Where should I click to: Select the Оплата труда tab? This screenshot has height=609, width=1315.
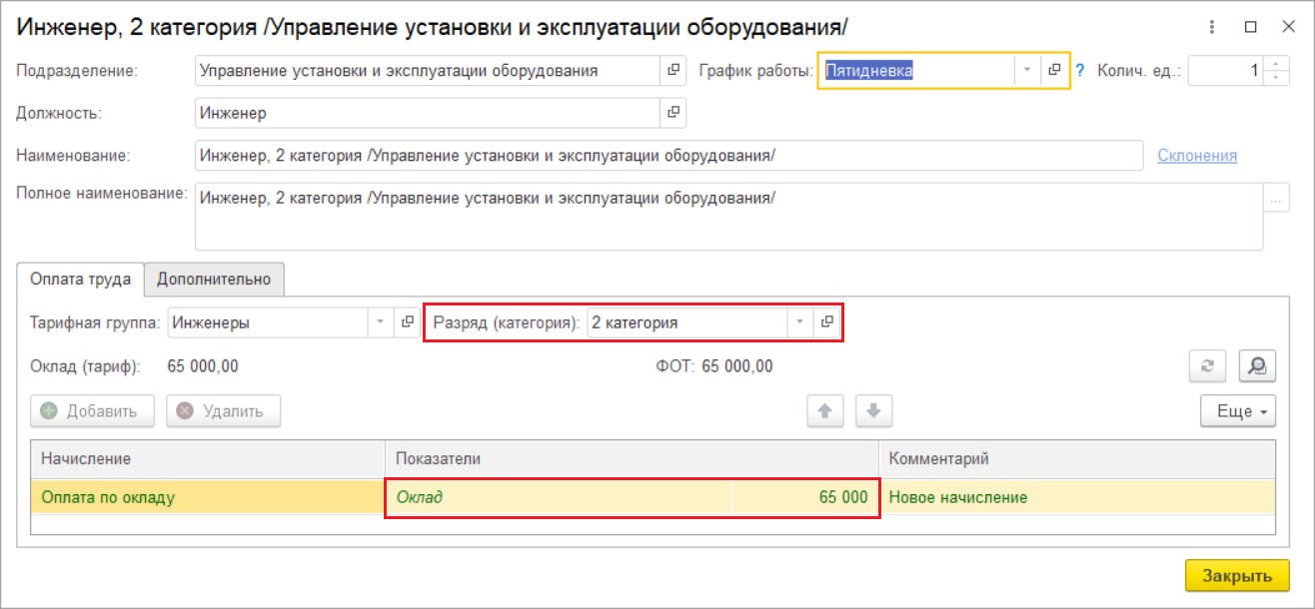[x=81, y=280]
